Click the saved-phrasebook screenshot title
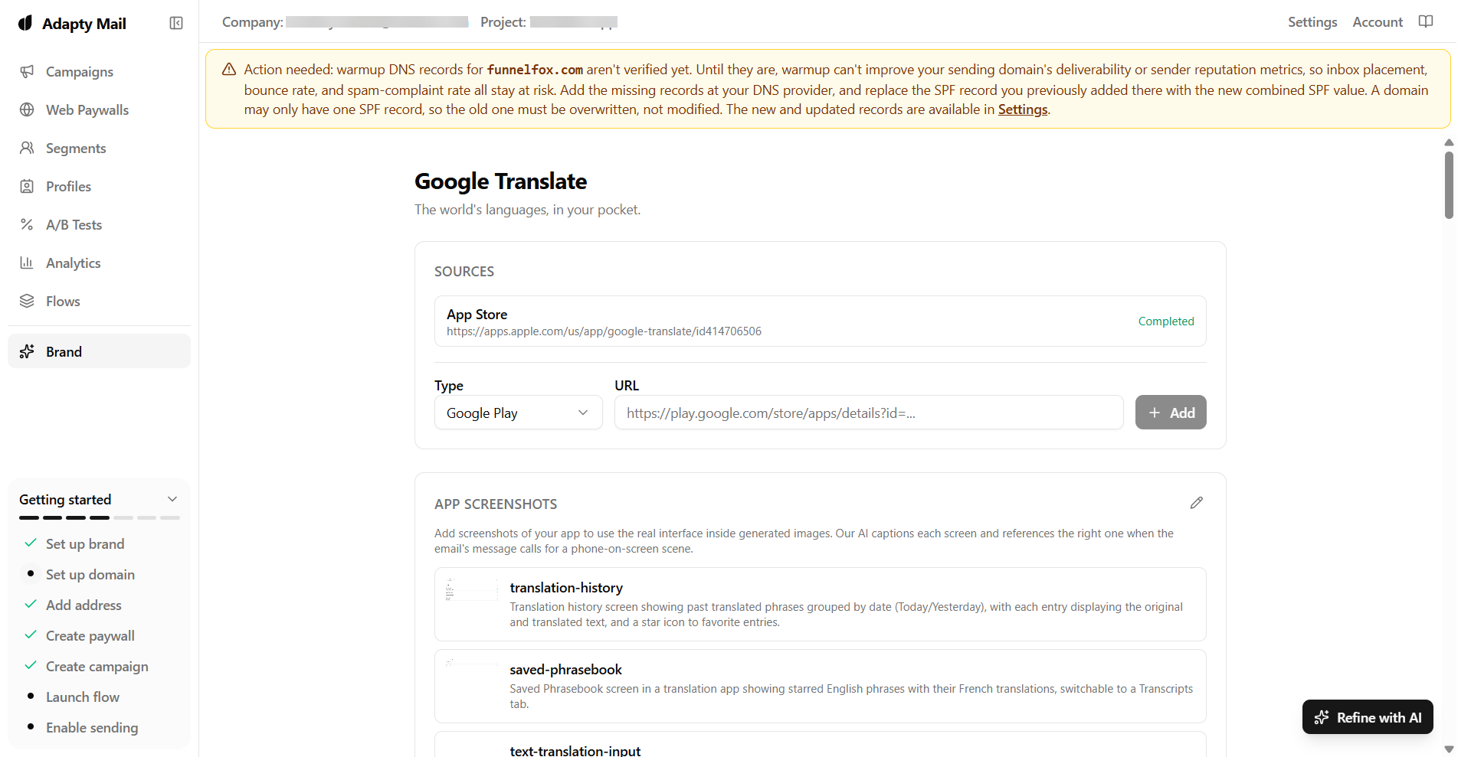This screenshot has width=1471, height=757. [x=566, y=670]
